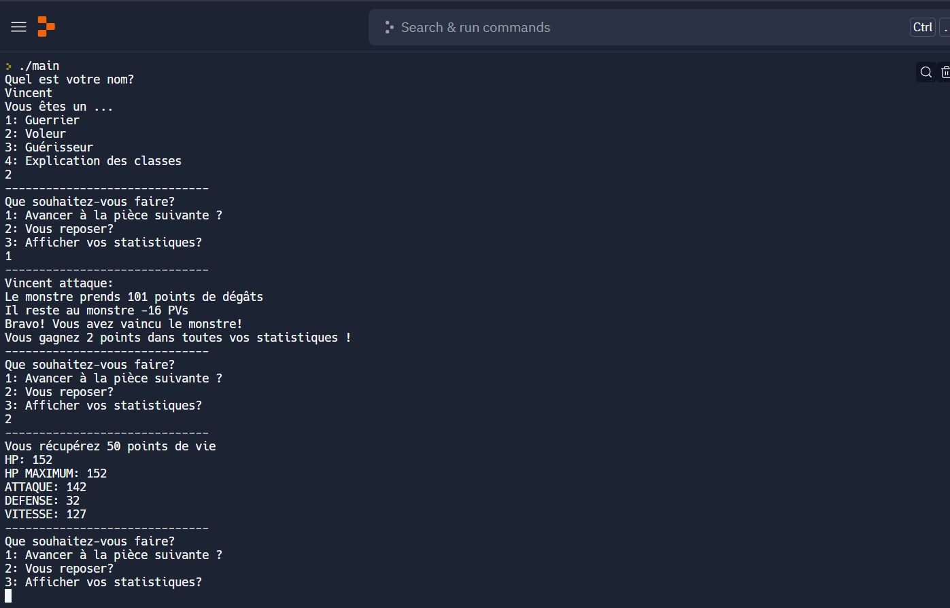The width and height of the screenshot is (950, 608).
Task: Click the "1: Guerrier" option text
Action: (42, 120)
